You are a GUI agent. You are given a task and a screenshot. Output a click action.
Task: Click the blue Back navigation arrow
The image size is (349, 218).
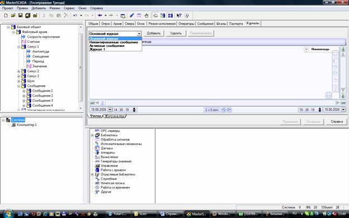pos(100,16)
